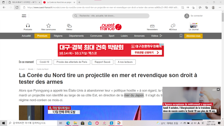Close the floating vaccine video player

[218, 90]
